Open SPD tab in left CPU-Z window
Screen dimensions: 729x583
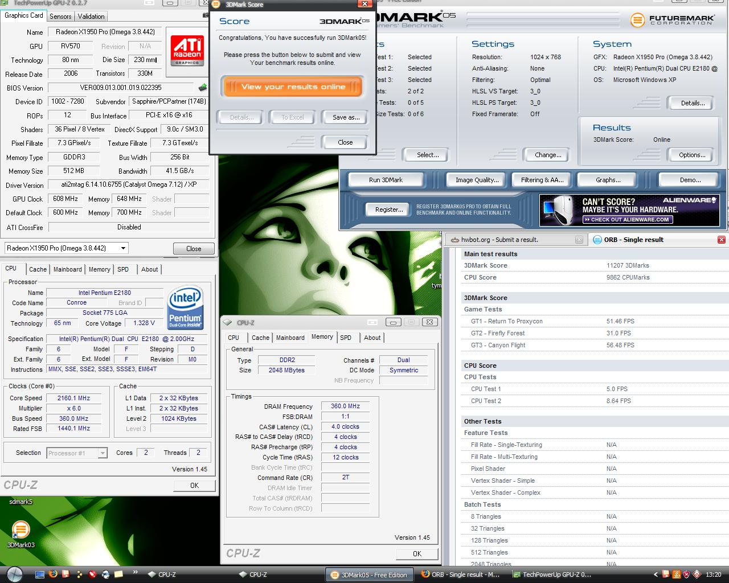tap(123, 269)
